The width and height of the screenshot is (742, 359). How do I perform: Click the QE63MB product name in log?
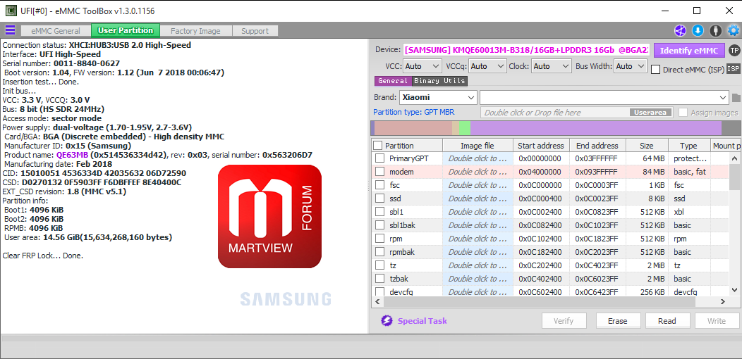coord(72,155)
